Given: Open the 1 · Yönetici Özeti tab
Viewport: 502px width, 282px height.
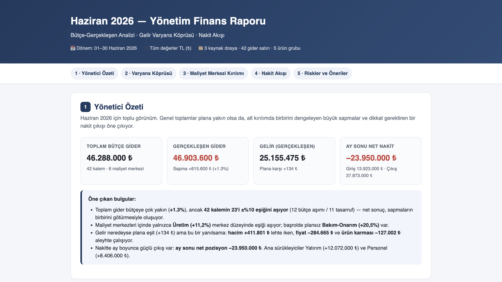Looking at the screenshot, I should click(95, 73).
